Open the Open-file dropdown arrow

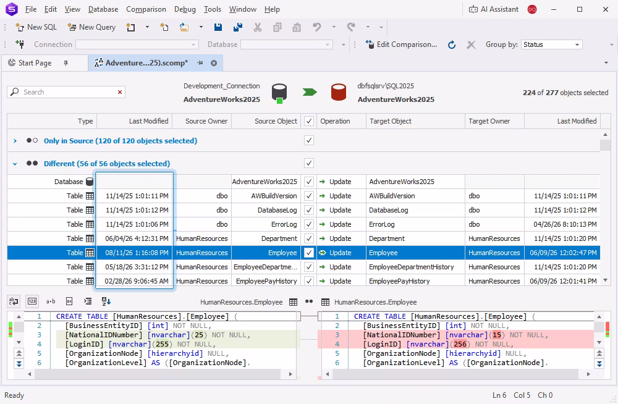pyautogui.click(x=201, y=27)
